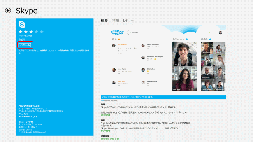Click the 3469 件の評価 rating count

tap(25, 35)
